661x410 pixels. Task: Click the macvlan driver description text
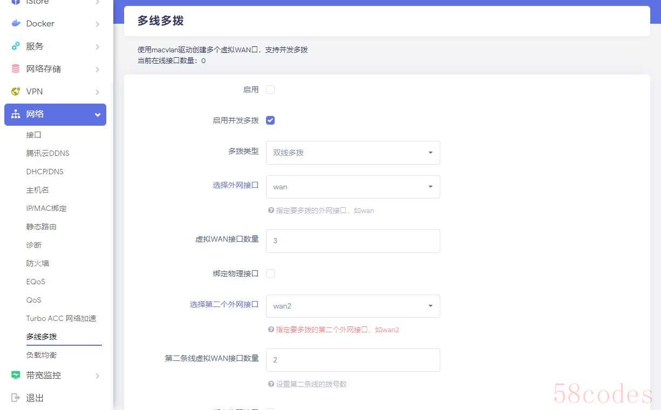coord(222,50)
